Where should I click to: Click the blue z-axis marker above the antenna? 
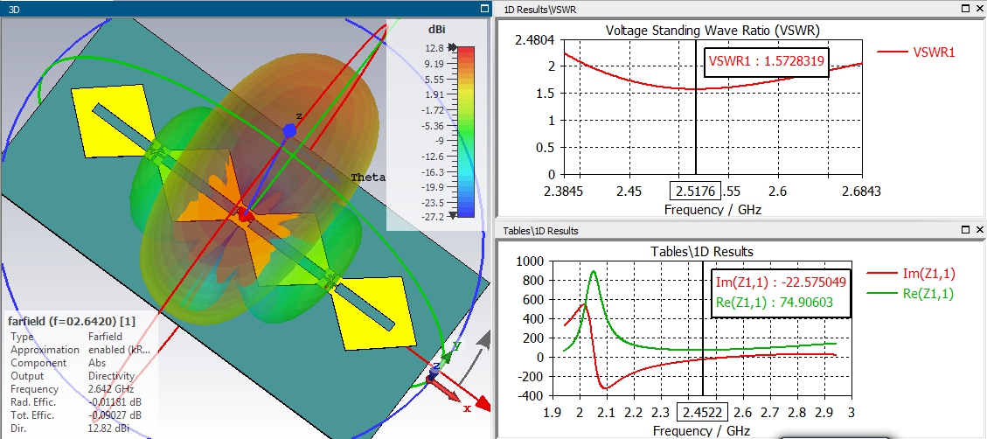click(x=289, y=130)
